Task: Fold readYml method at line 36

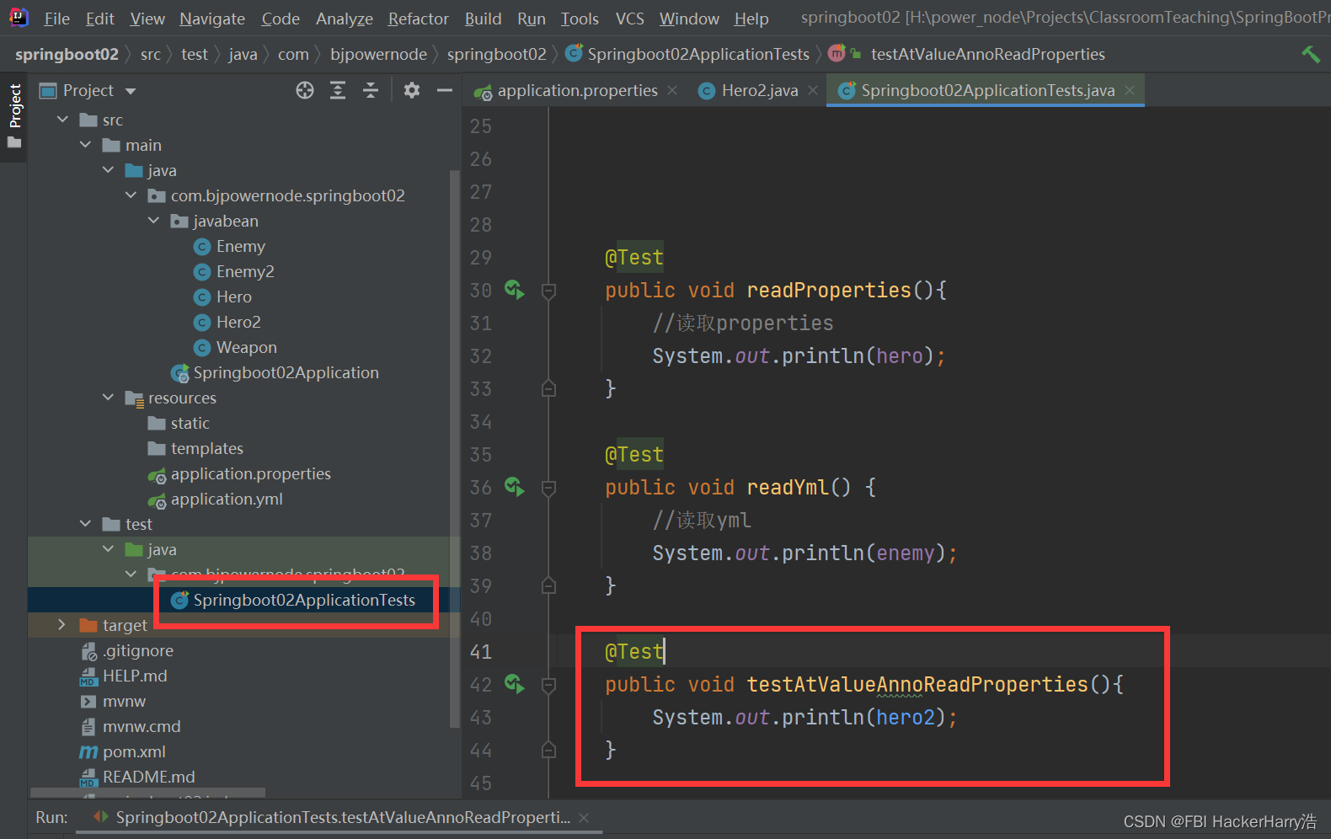Action: pos(548,488)
